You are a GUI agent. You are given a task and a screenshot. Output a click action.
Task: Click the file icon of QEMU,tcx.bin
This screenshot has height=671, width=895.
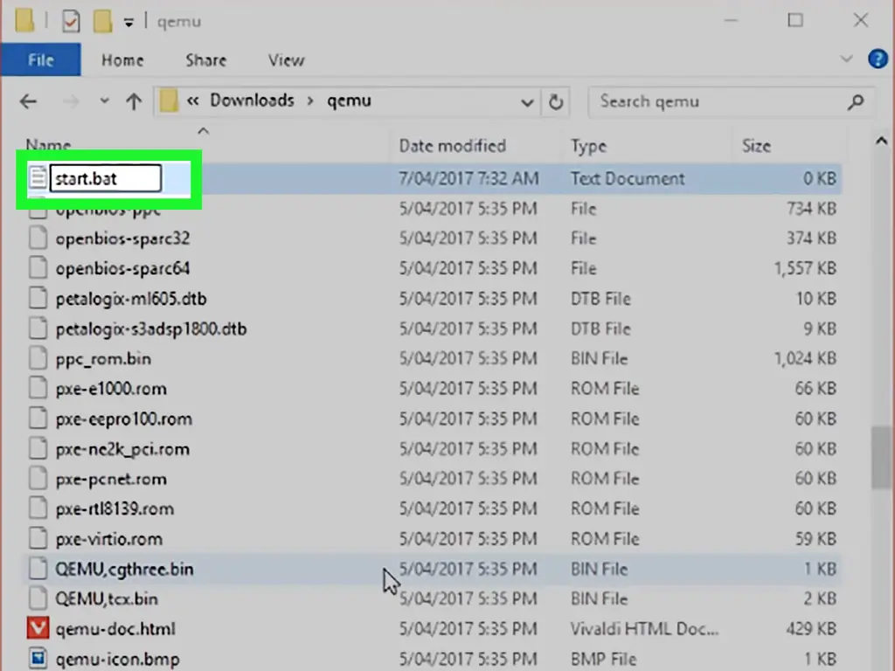[38, 598]
